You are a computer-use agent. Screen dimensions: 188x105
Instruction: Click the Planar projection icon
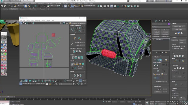coord(175,68)
